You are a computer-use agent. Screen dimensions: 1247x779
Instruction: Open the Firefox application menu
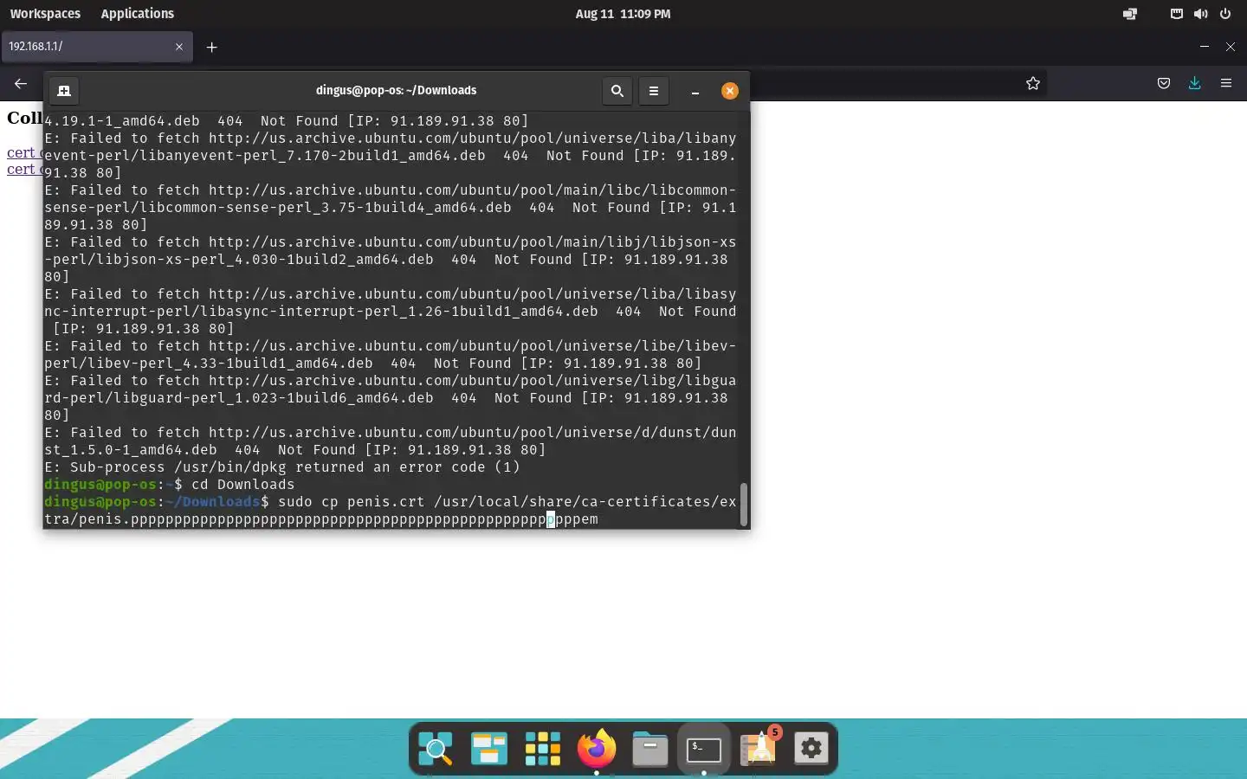click(1226, 84)
